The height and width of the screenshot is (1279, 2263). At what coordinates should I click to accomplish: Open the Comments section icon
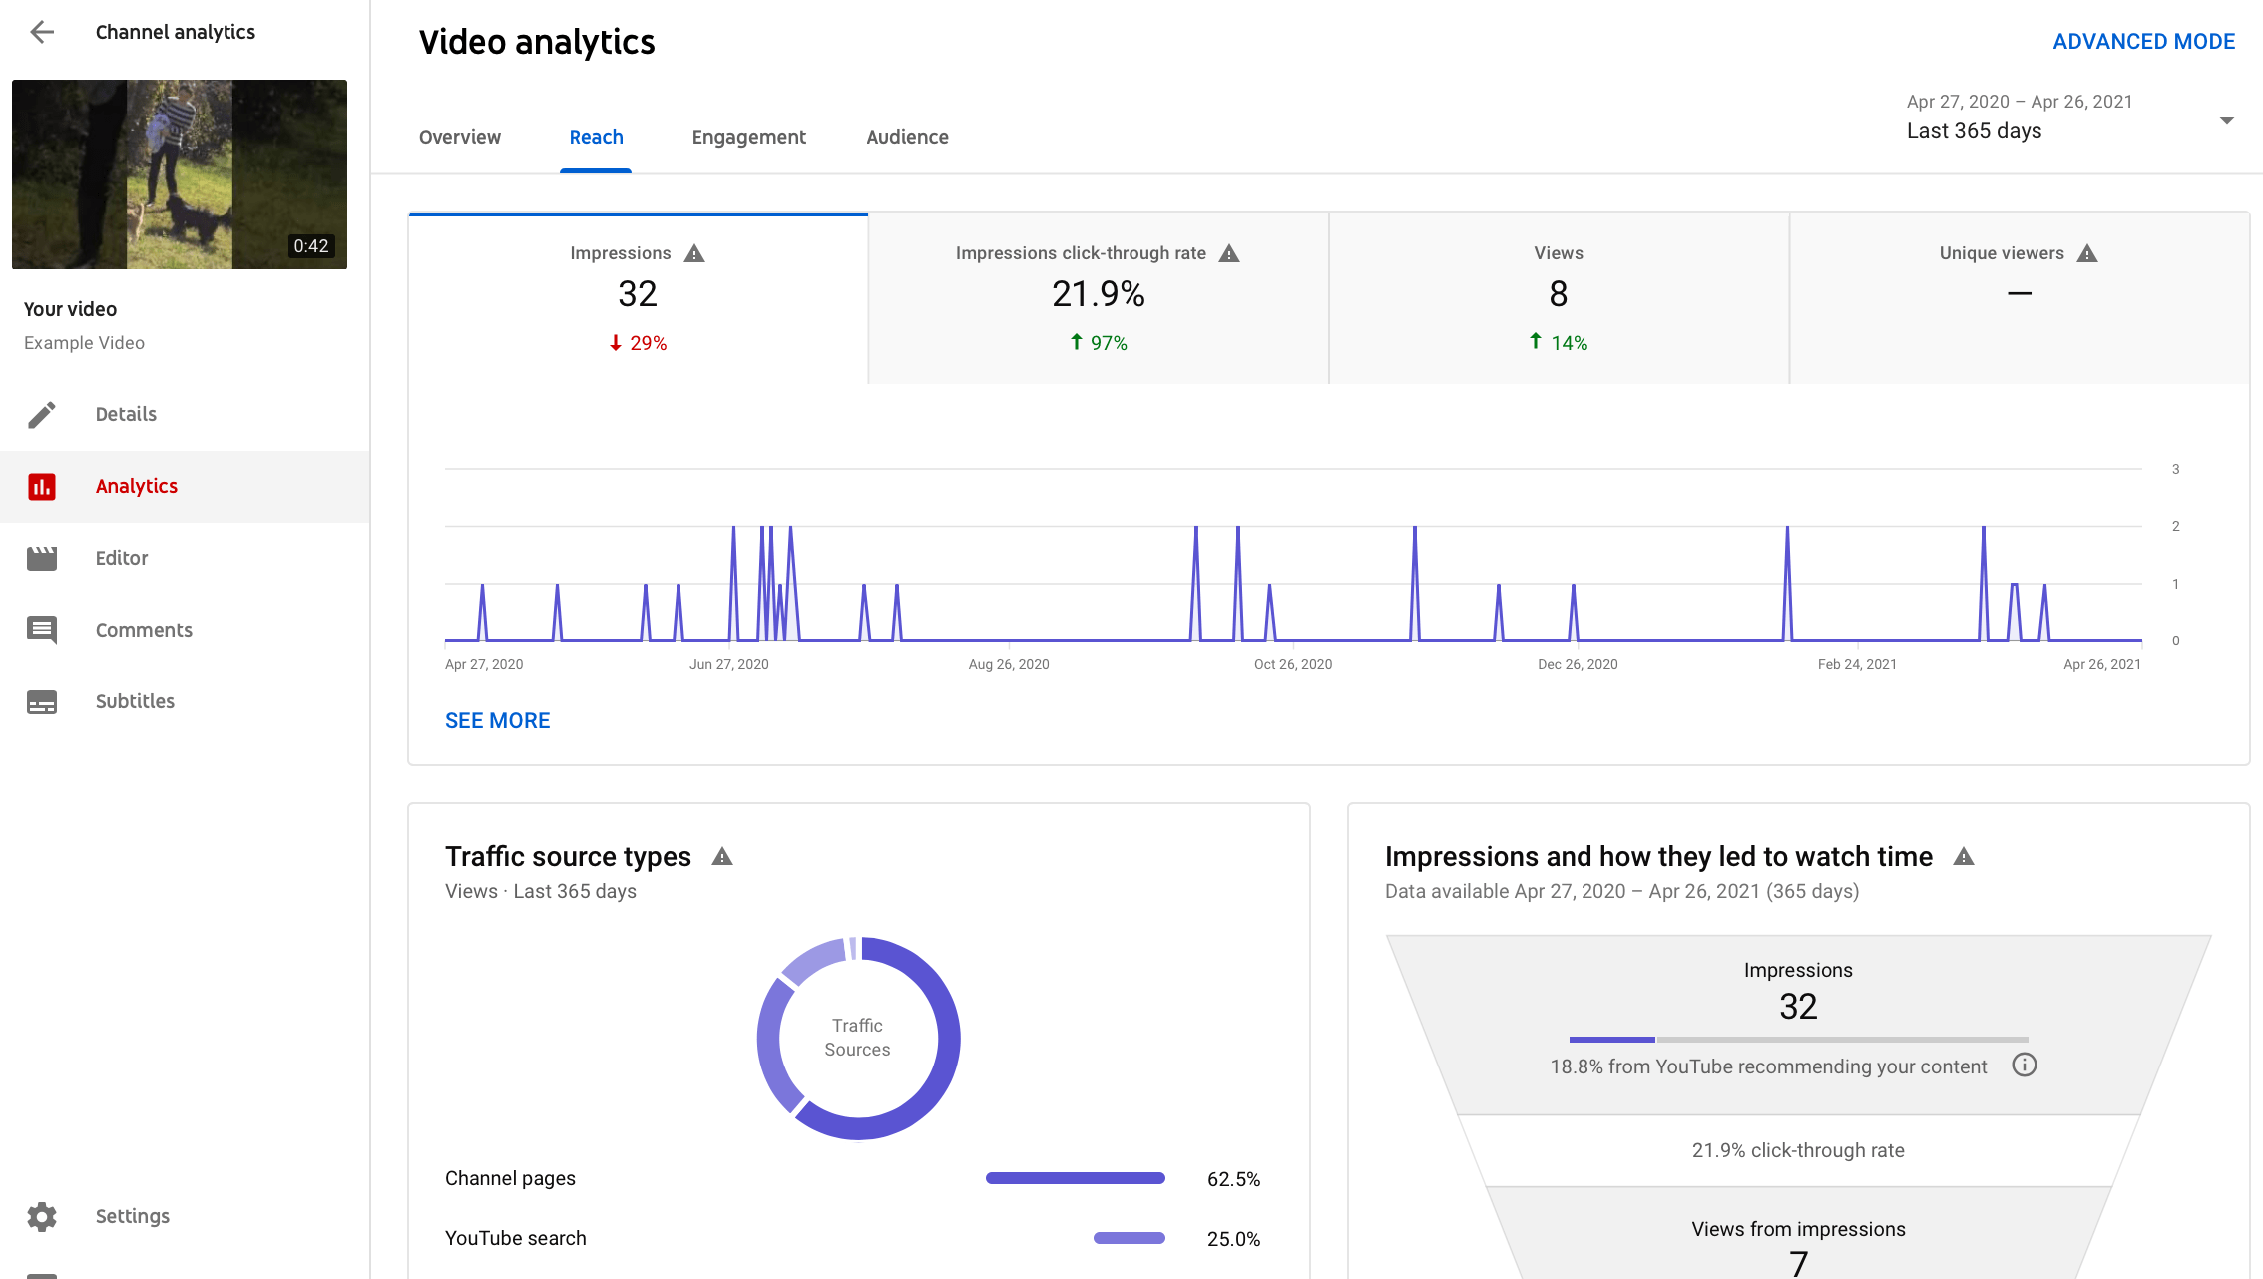pos(42,630)
